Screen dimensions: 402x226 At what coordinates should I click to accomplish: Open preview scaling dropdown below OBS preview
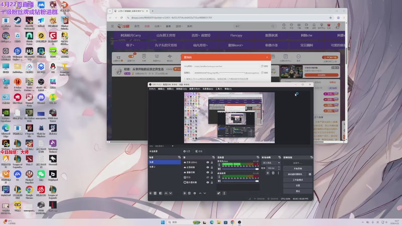[172, 146]
